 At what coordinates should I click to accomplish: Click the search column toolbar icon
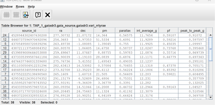[x=25, y=15]
